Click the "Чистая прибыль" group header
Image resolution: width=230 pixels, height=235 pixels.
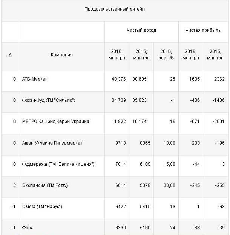(x=203, y=30)
